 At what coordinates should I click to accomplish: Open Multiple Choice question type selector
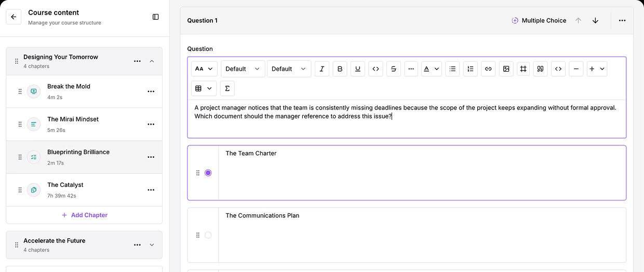539,20
